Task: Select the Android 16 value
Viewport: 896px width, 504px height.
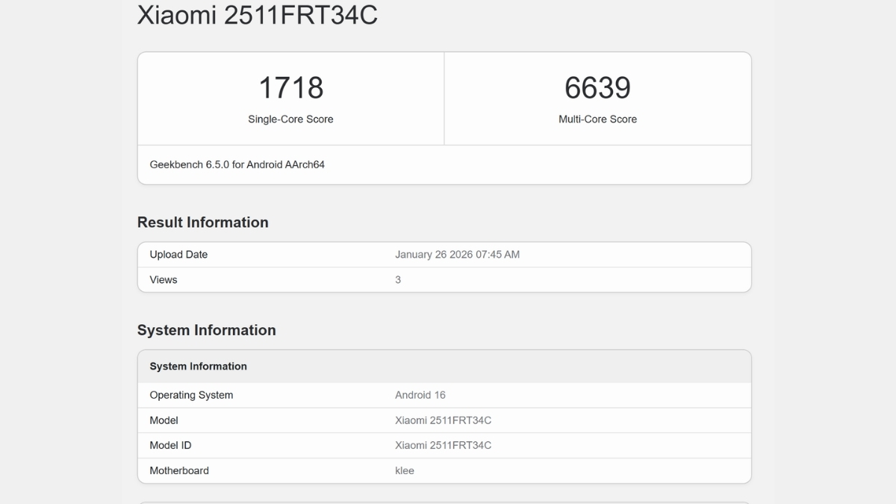Action: coord(420,395)
